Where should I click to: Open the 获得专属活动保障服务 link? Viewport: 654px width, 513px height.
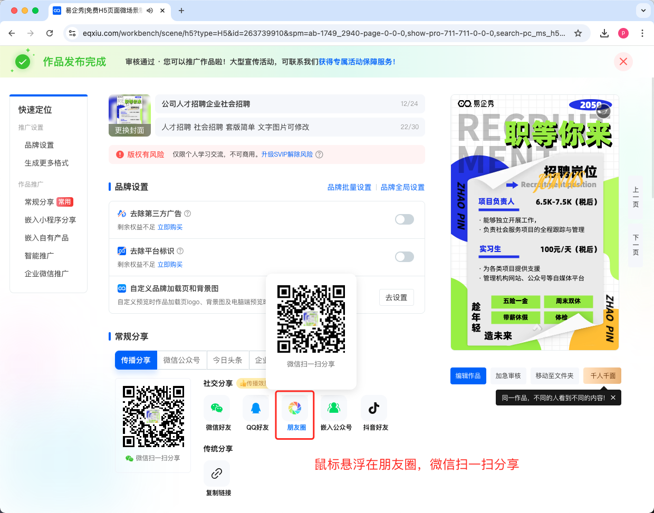click(357, 62)
